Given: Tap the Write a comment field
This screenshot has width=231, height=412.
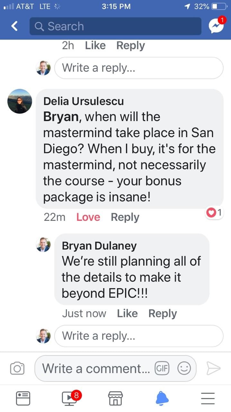Looking at the screenshot, I should pos(96,368).
